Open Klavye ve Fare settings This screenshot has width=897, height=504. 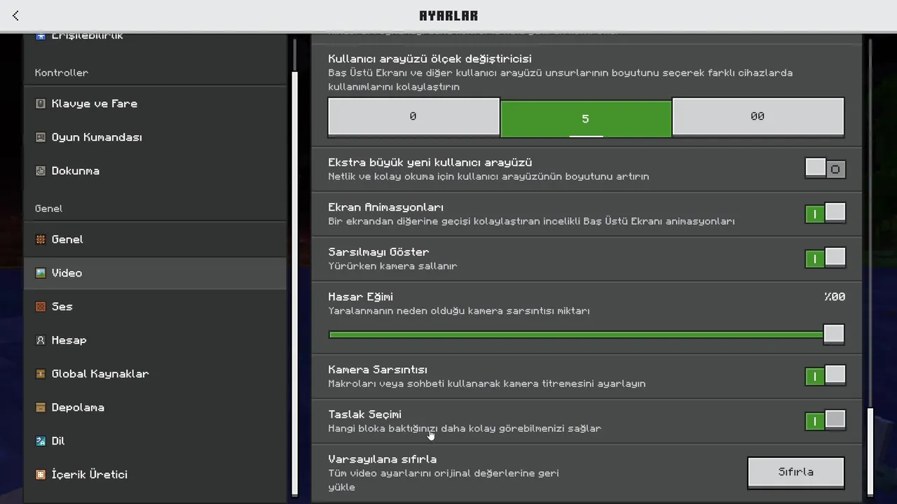[155, 104]
